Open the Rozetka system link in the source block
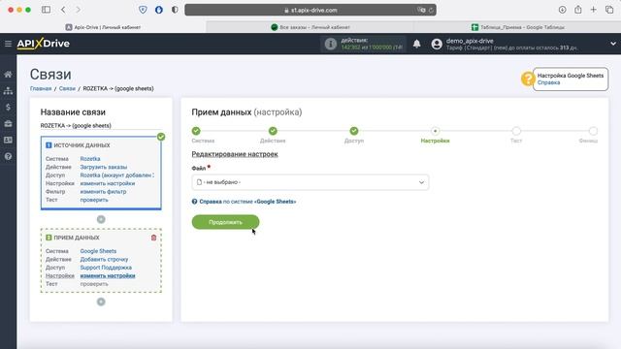 (x=90, y=159)
